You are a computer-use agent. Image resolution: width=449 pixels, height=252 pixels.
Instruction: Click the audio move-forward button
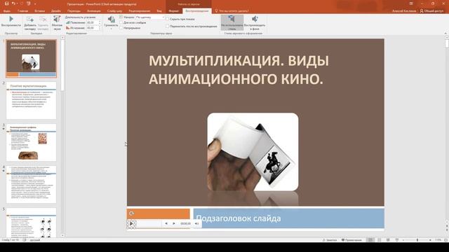click(x=173, y=224)
